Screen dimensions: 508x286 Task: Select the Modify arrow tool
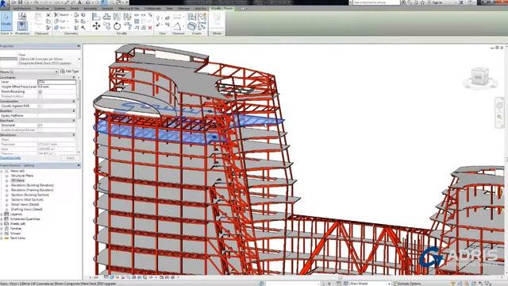click(x=6, y=21)
